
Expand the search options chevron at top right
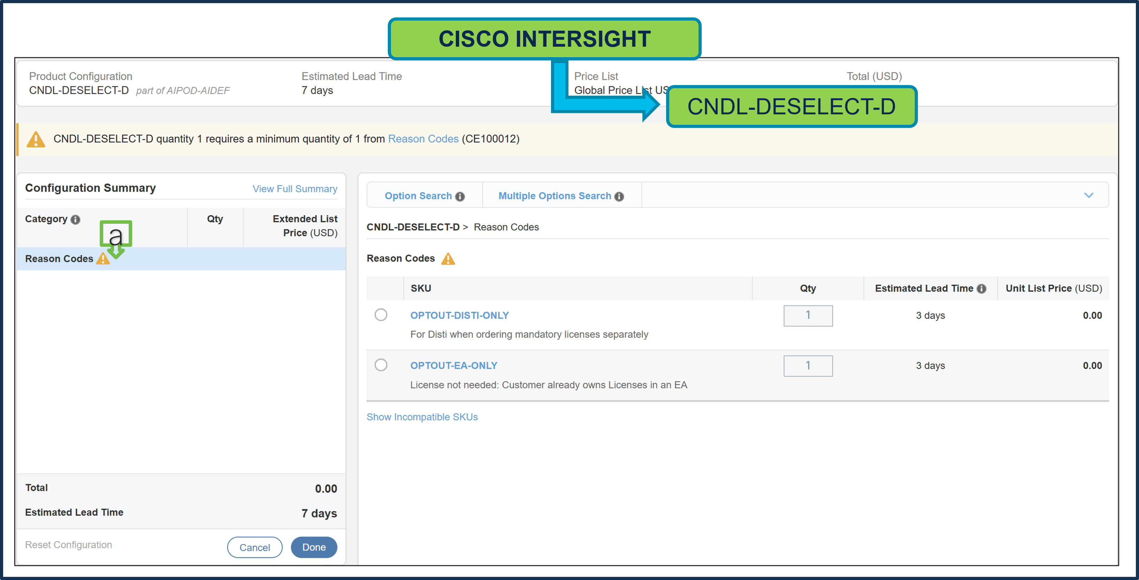click(1088, 195)
